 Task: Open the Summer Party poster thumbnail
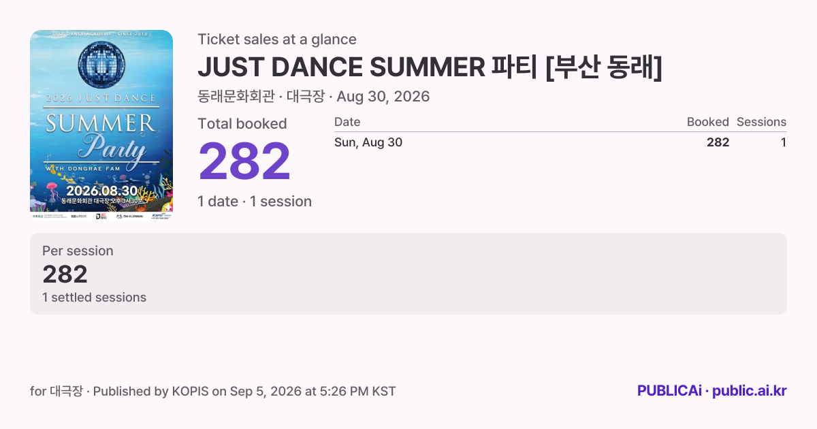(101, 125)
